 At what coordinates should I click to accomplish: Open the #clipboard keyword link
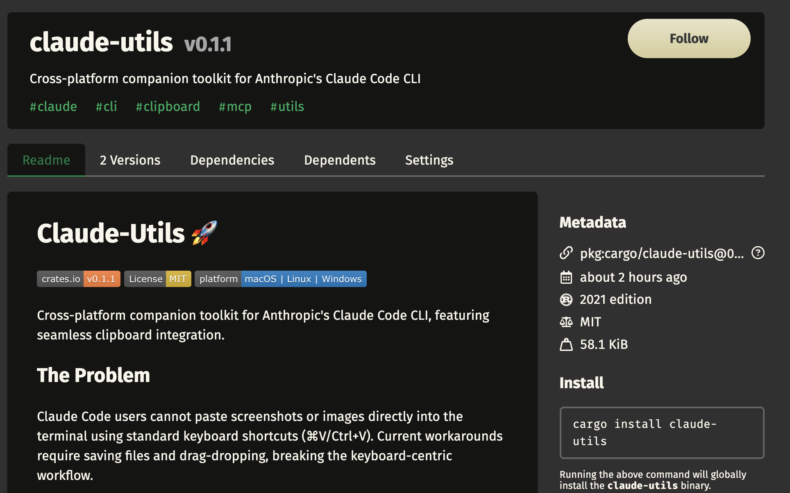pos(168,106)
